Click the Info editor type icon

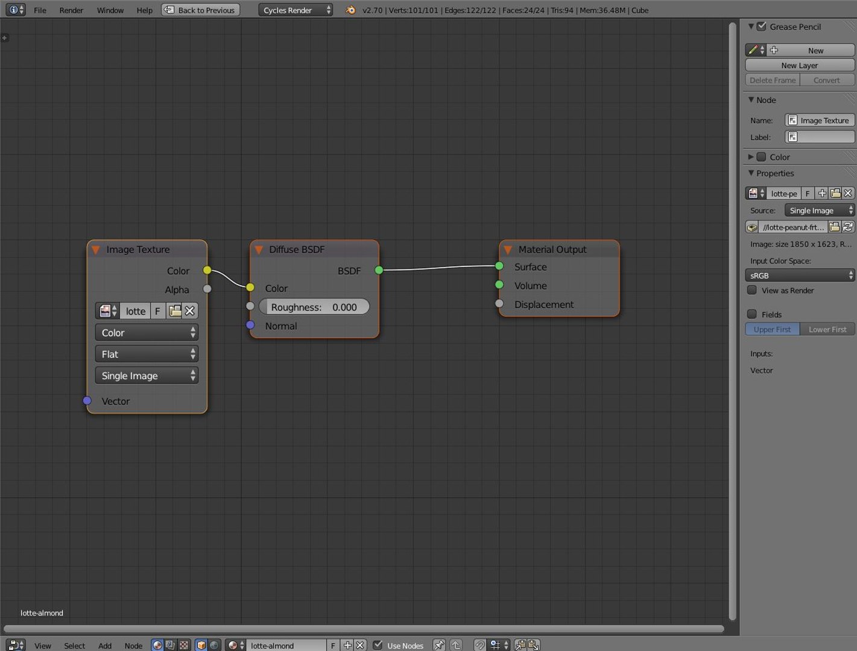coord(16,10)
